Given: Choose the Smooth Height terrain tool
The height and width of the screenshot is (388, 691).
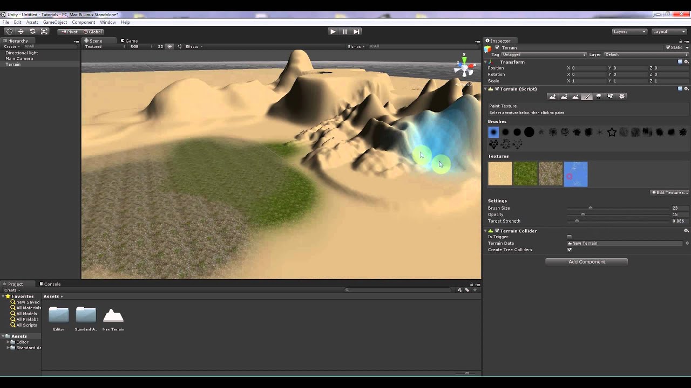Looking at the screenshot, I should 575,96.
